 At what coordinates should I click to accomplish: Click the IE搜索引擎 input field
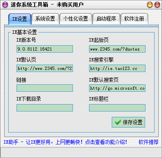tap(117, 68)
